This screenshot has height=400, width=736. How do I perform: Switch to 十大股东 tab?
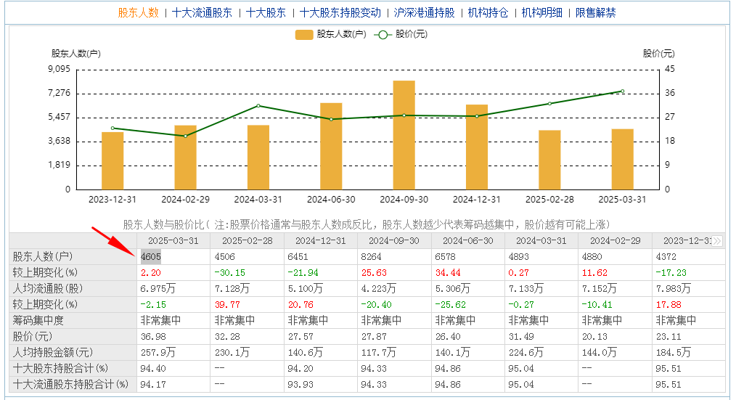pyautogui.click(x=266, y=12)
